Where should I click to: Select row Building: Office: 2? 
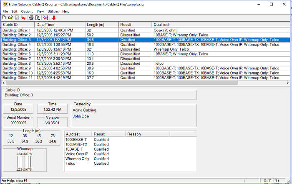click(x=146, y=35)
